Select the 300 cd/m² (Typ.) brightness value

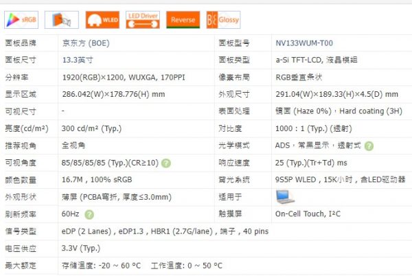(91, 128)
